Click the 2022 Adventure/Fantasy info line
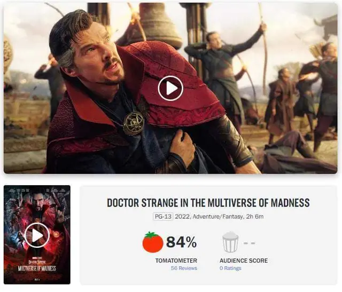 [219, 217]
